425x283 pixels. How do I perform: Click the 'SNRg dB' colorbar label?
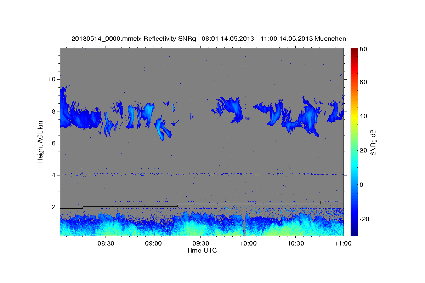(x=373, y=142)
